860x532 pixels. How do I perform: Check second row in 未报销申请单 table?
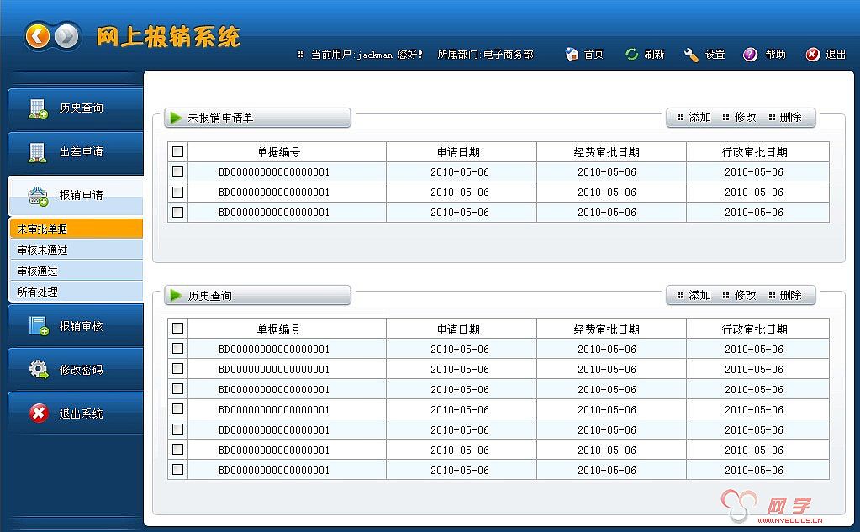[x=177, y=192]
